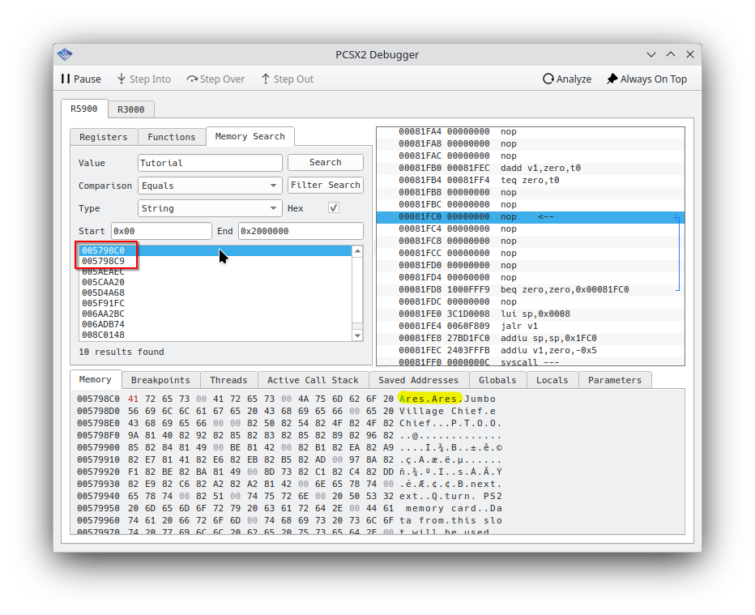The image size is (755, 615).
Task: Click memory row address 005798D0
Action: point(98,411)
